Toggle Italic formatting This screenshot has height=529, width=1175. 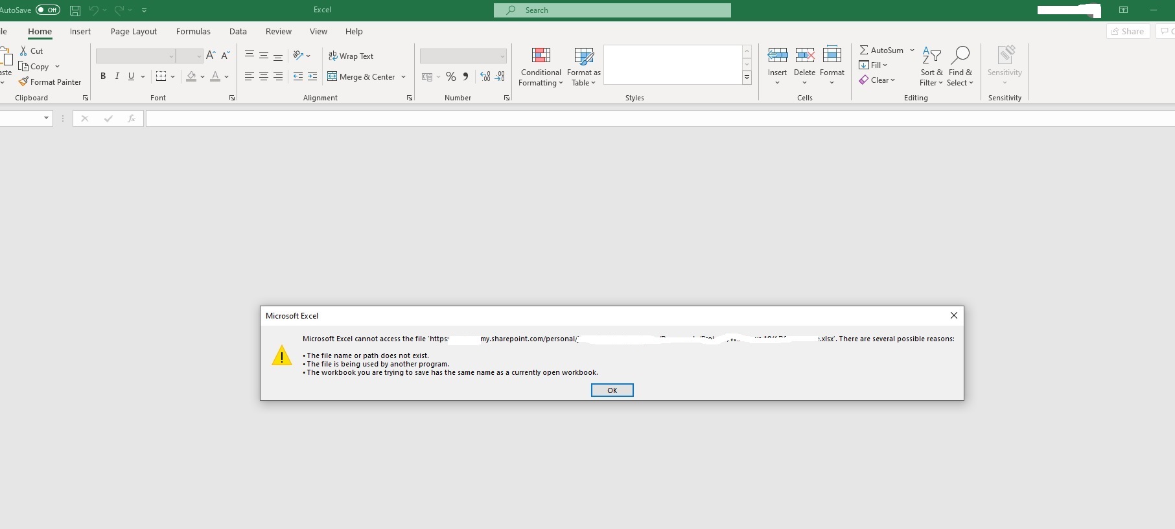(x=117, y=76)
